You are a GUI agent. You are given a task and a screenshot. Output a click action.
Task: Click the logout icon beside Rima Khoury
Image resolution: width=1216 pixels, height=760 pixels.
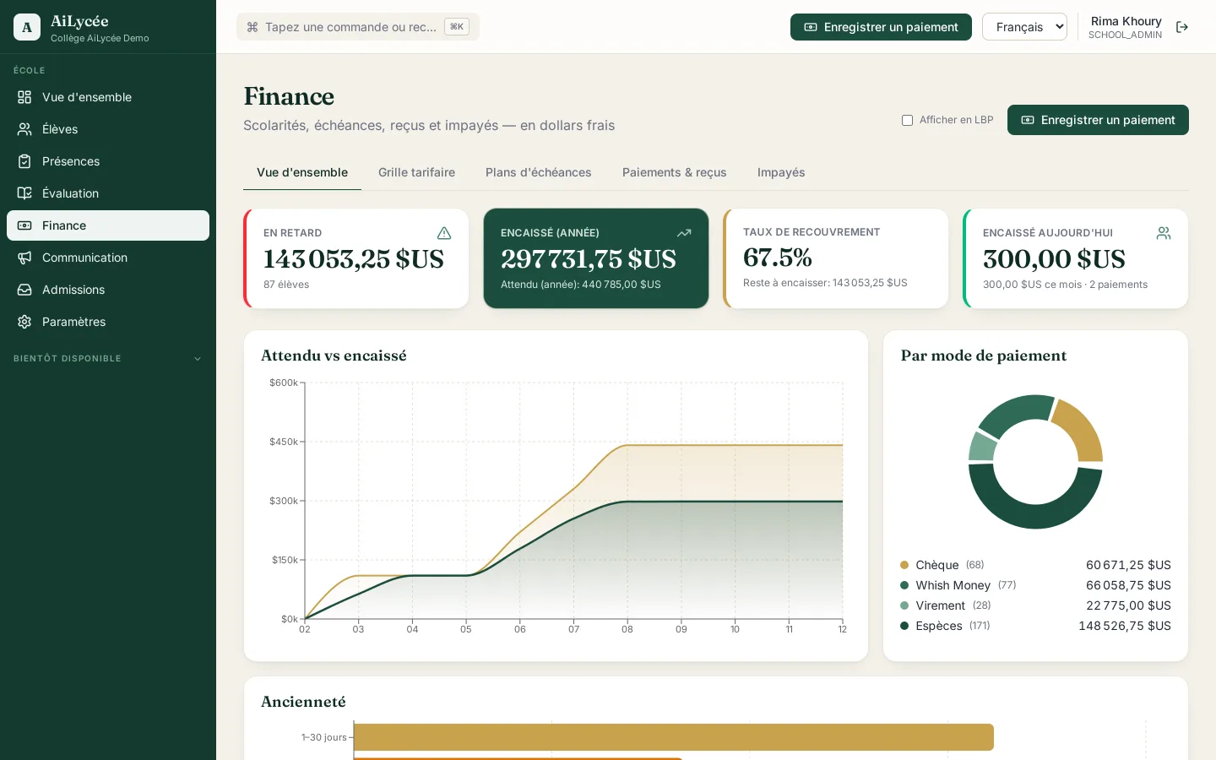point(1182,27)
